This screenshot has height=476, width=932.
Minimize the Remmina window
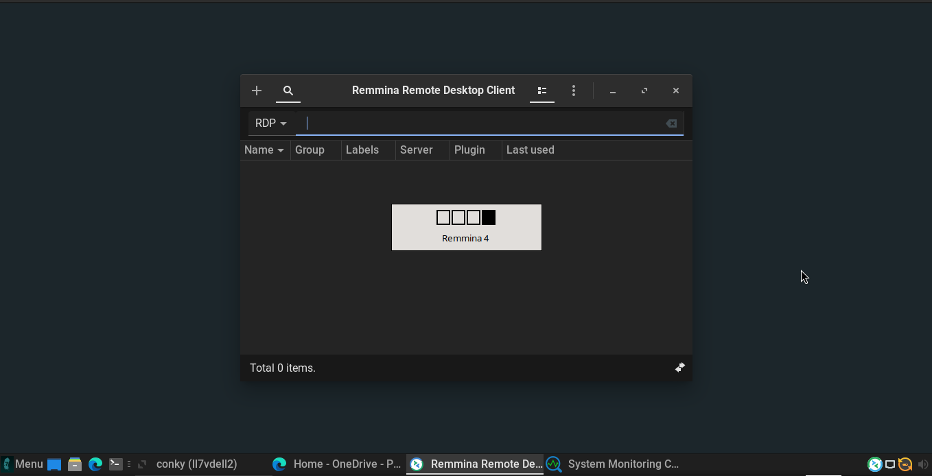click(x=613, y=91)
